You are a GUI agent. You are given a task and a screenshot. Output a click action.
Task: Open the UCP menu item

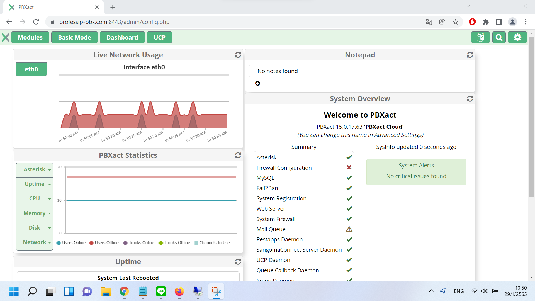pos(159,37)
